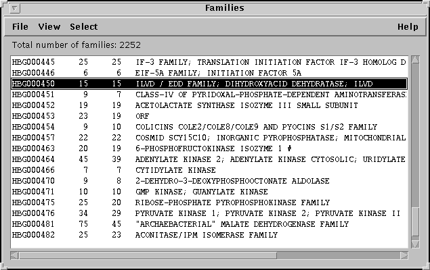The image size is (430, 270).
Task: Open the File menu
Action: coord(20,27)
